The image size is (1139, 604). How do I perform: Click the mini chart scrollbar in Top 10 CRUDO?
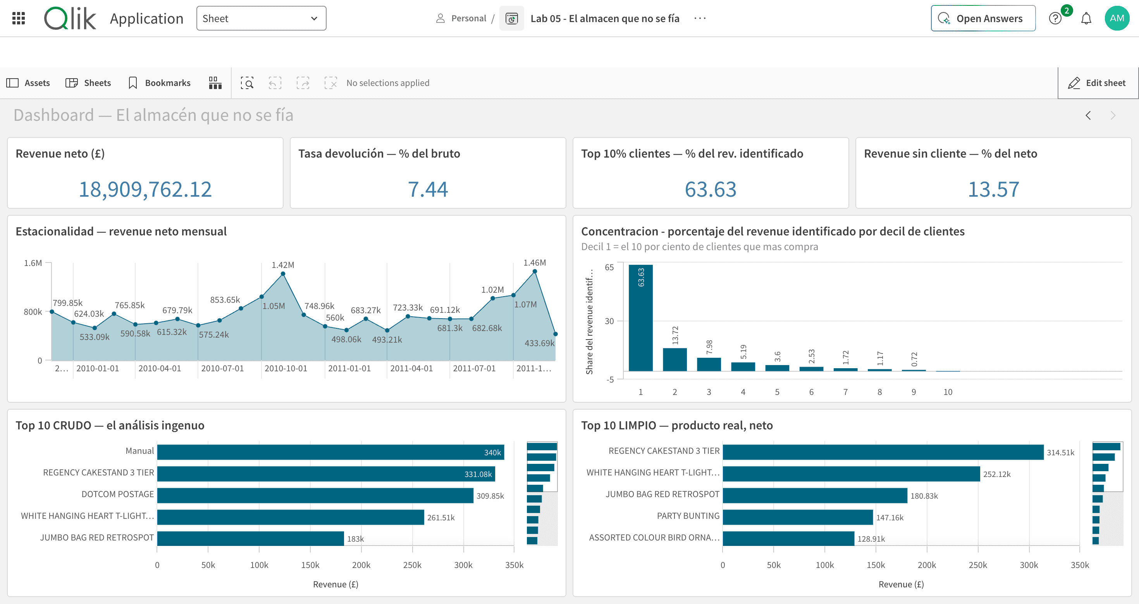pyautogui.click(x=542, y=494)
